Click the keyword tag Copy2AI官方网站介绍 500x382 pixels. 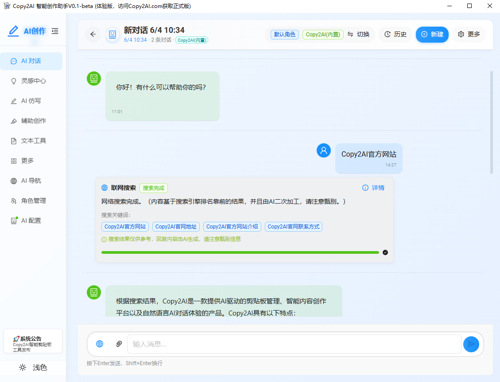click(x=232, y=227)
